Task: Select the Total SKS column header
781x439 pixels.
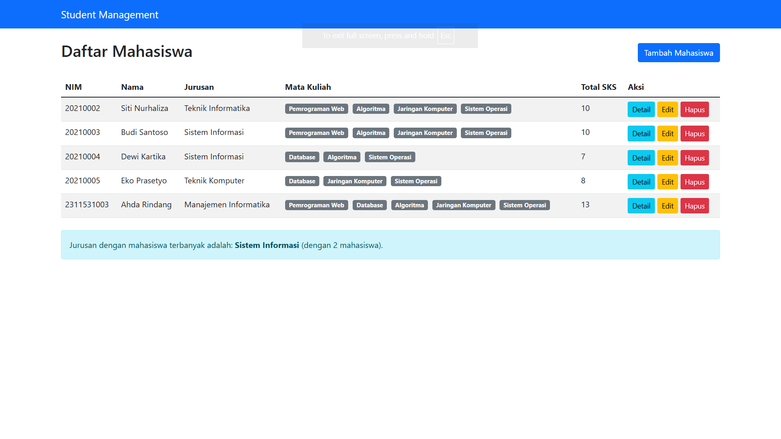Action: [x=598, y=87]
